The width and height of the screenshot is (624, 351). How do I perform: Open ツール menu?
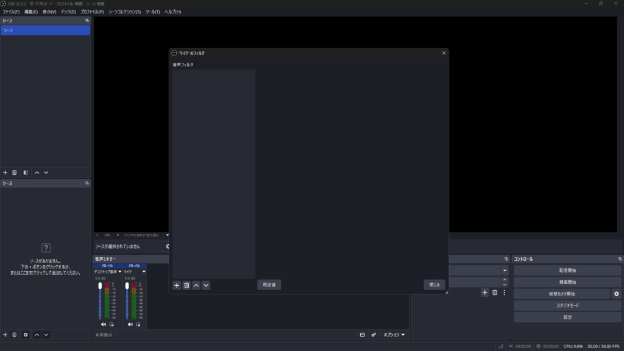[x=152, y=12]
